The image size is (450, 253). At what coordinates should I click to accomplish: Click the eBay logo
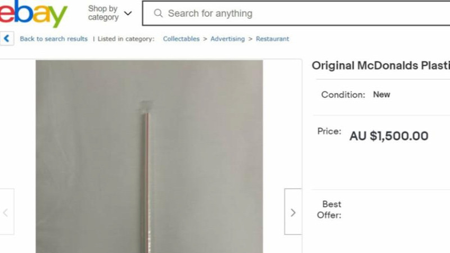pos(34,13)
